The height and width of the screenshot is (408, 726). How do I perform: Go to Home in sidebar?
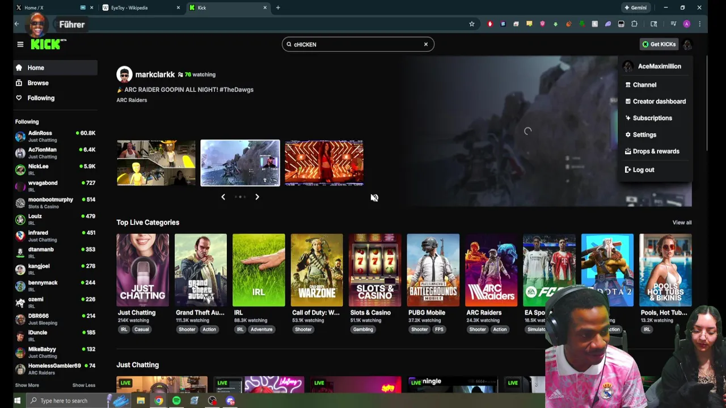click(56, 67)
